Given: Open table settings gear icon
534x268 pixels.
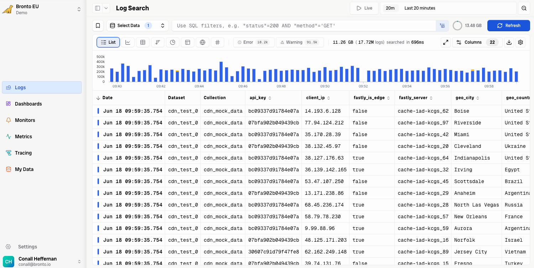Looking at the screenshot, I should [520, 42].
